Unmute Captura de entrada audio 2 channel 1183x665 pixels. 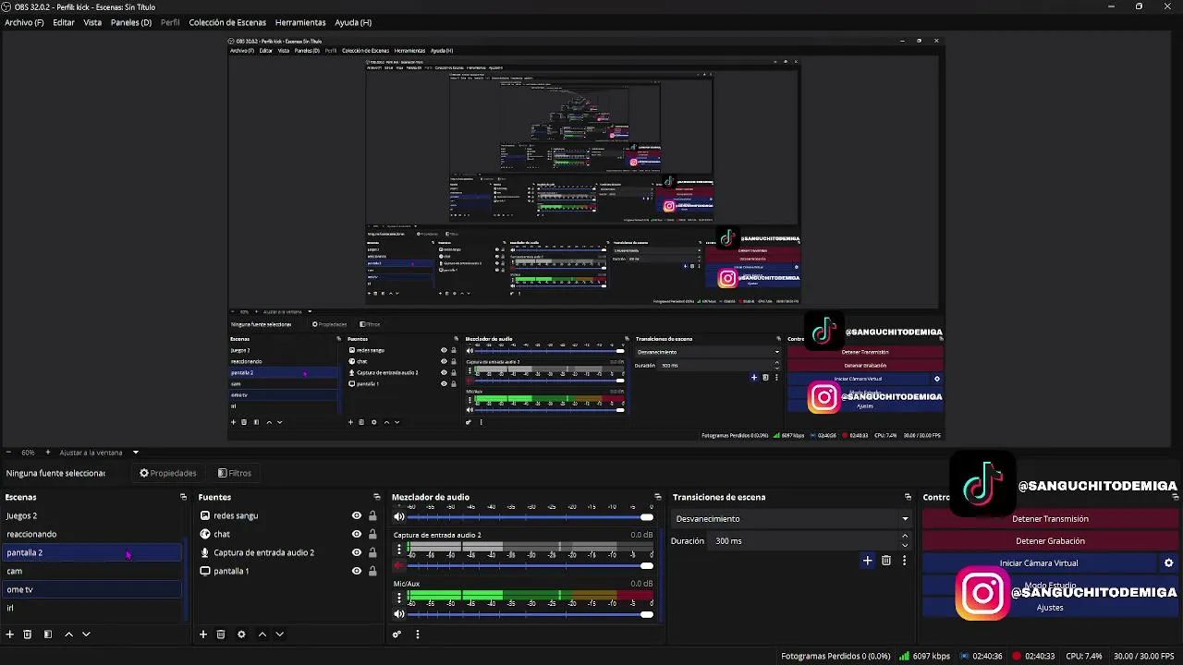tap(399, 565)
